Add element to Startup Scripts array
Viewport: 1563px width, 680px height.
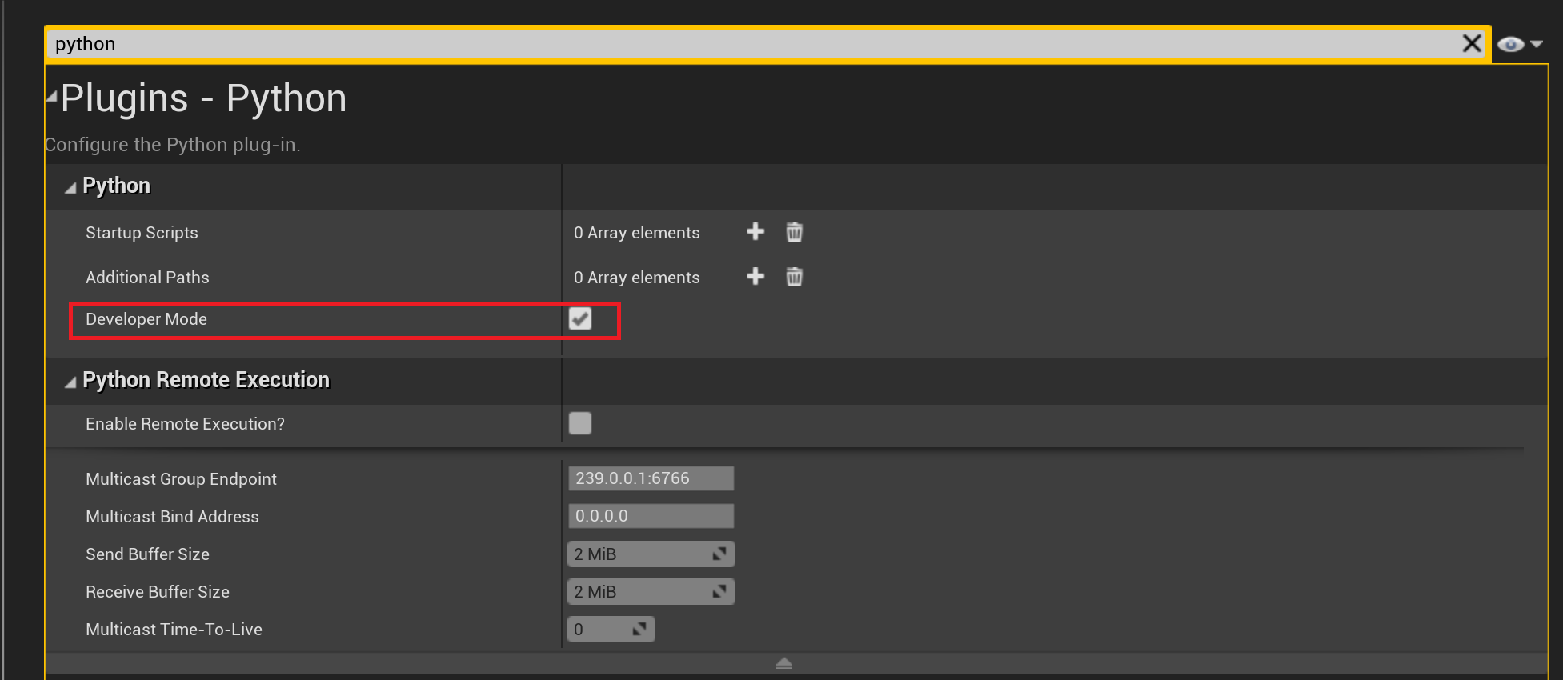point(755,232)
